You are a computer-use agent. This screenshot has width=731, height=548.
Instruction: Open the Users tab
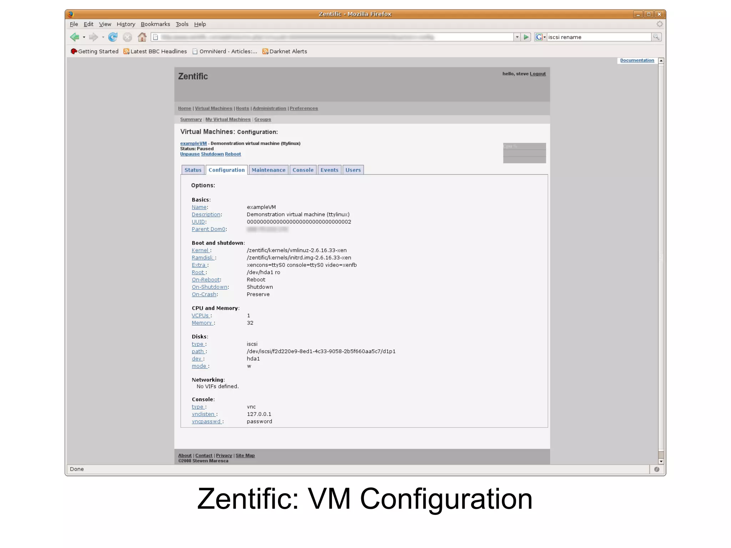(353, 170)
